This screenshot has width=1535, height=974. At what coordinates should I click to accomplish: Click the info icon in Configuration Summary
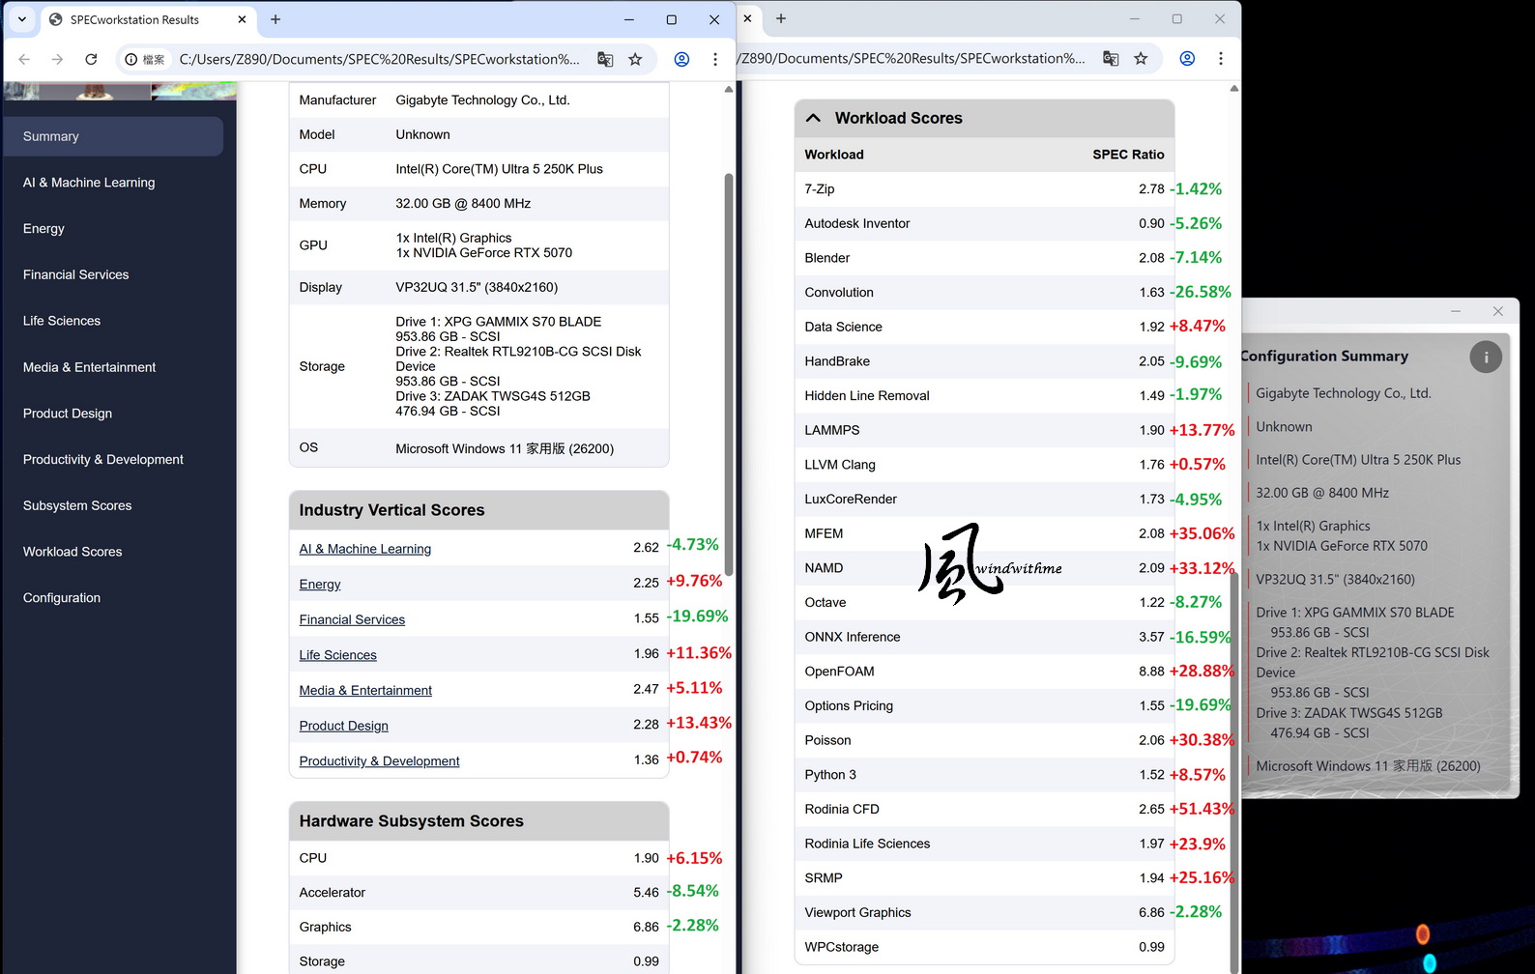click(1486, 357)
